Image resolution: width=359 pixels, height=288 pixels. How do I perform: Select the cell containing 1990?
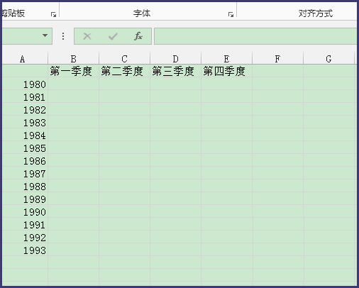[x=25, y=211]
